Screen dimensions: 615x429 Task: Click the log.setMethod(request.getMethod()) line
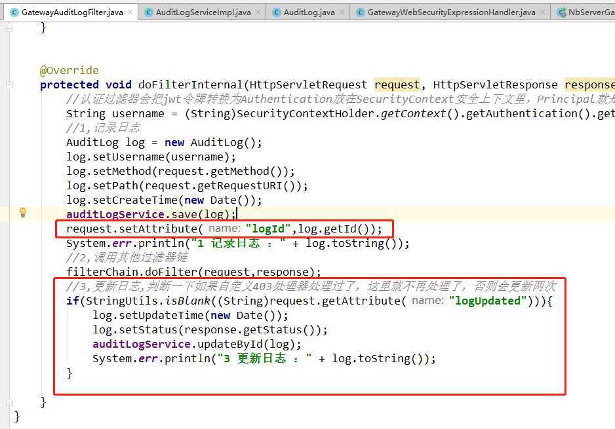180,171
